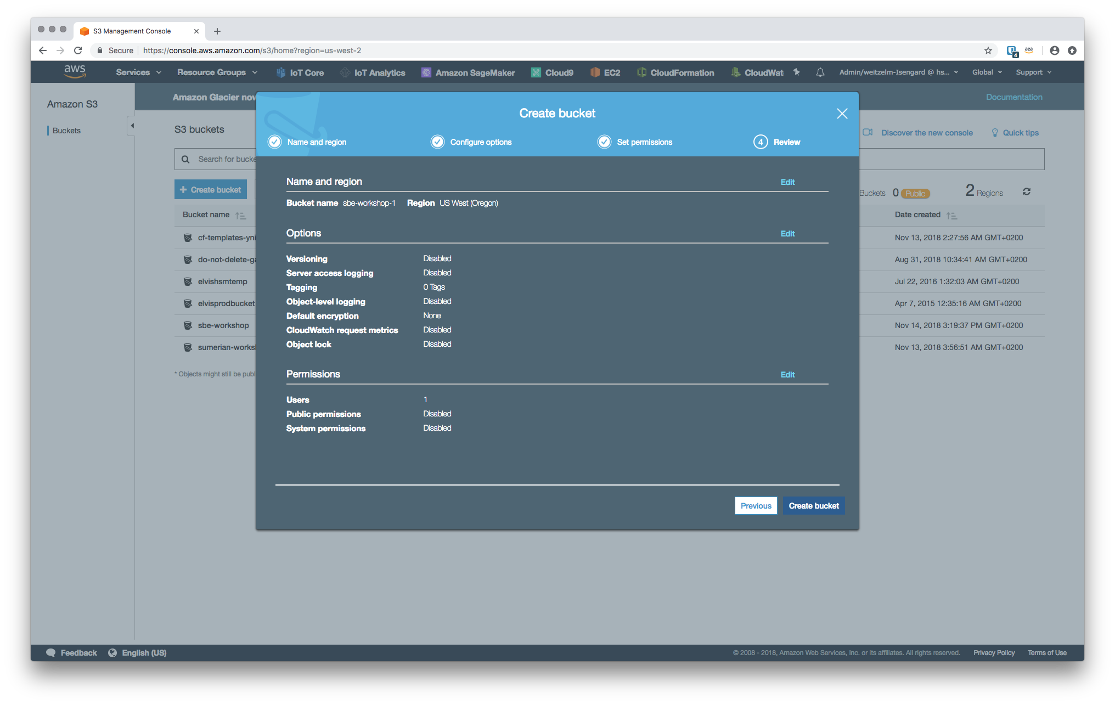Viewport: 1115px width, 705px height.
Task: Open the Documentation link
Action: pos(1014,97)
